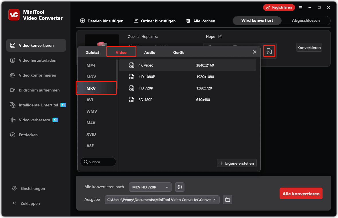
Task: Click the Konvertieren button
Action: coord(309,48)
